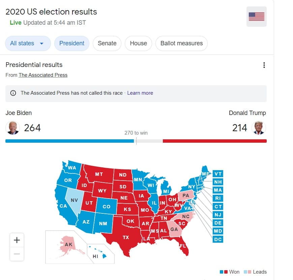293x280 pixels.
Task: Zoom in on the map
Action: tap(17, 240)
